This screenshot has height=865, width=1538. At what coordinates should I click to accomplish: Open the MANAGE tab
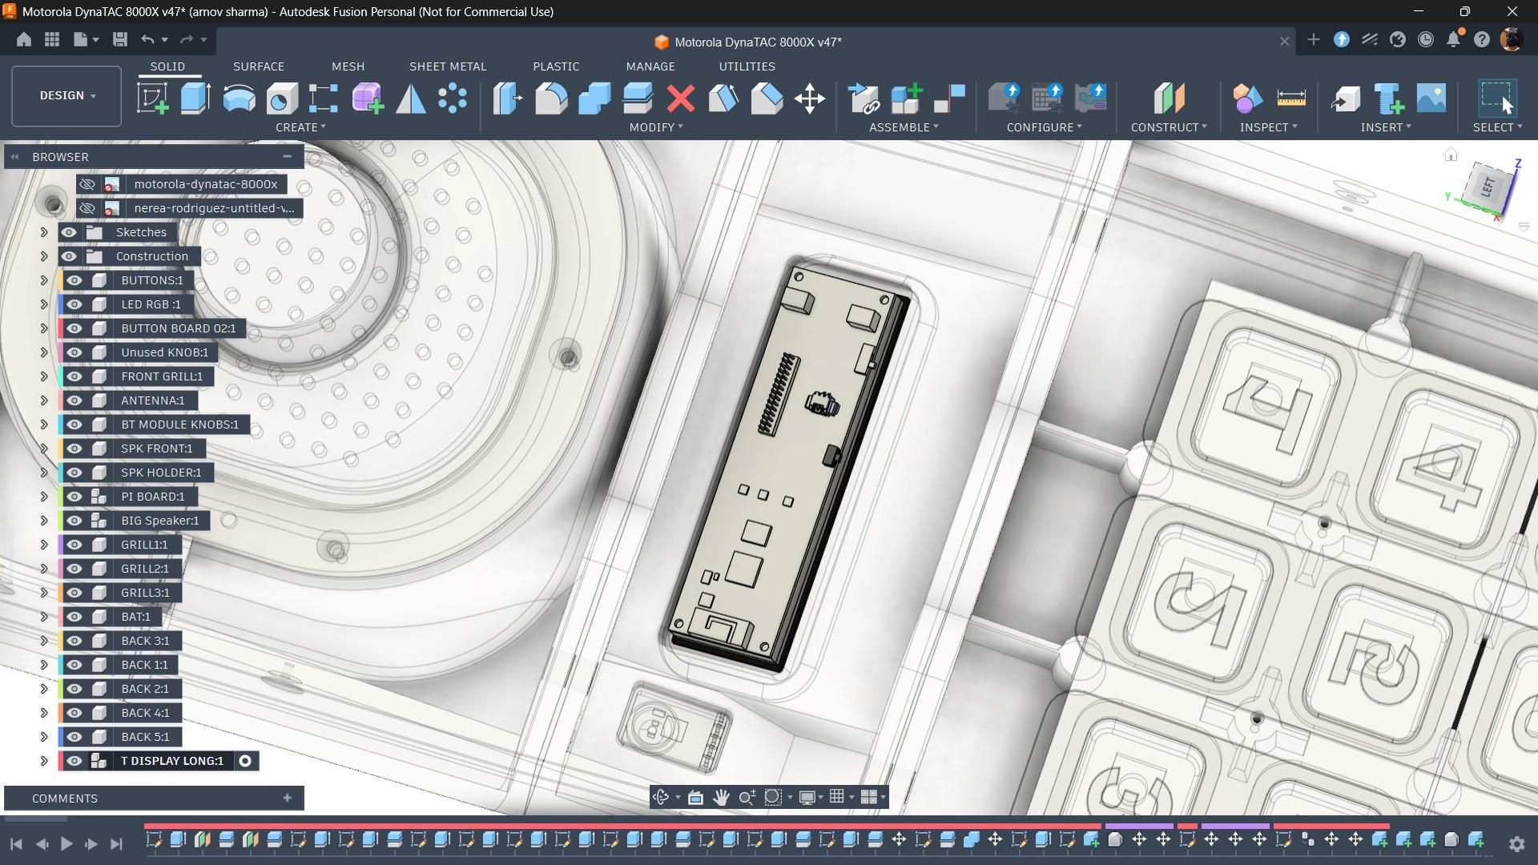(650, 66)
